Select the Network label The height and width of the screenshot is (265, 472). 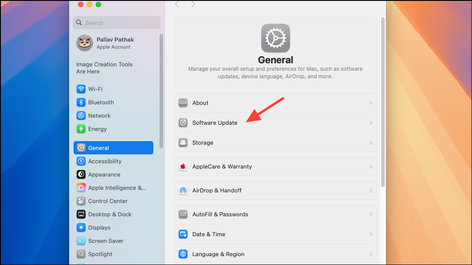(99, 115)
